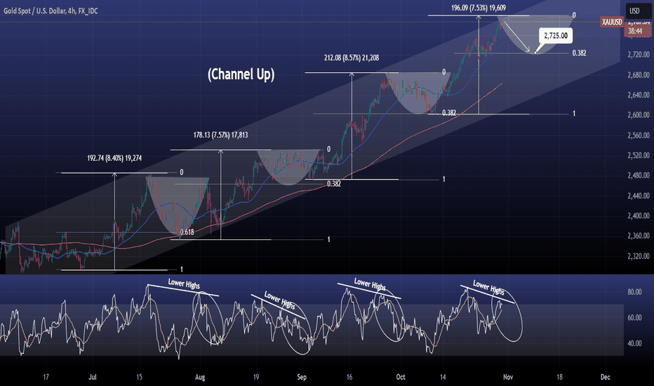The height and width of the screenshot is (386, 654).
Task: Click the 38:44 bar countdown label
Action: tap(635, 32)
